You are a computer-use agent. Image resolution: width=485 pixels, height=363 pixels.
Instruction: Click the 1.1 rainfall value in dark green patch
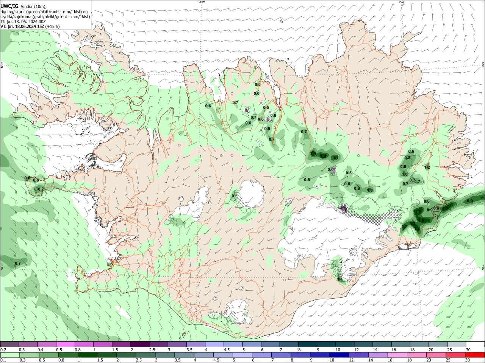click(x=335, y=157)
